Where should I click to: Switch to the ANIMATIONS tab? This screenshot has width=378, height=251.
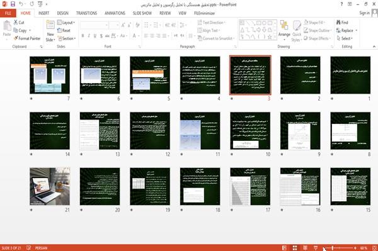(x=115, y=13)
